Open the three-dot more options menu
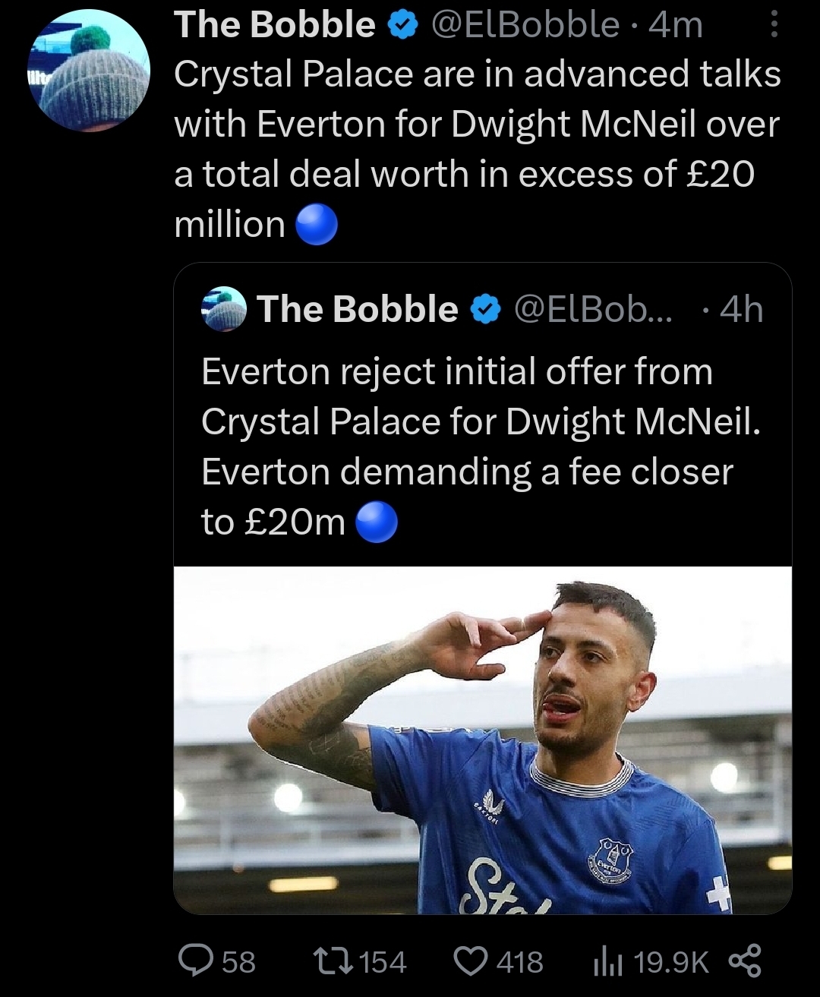The width and height of the screenshot is (820, 997). 774,25
